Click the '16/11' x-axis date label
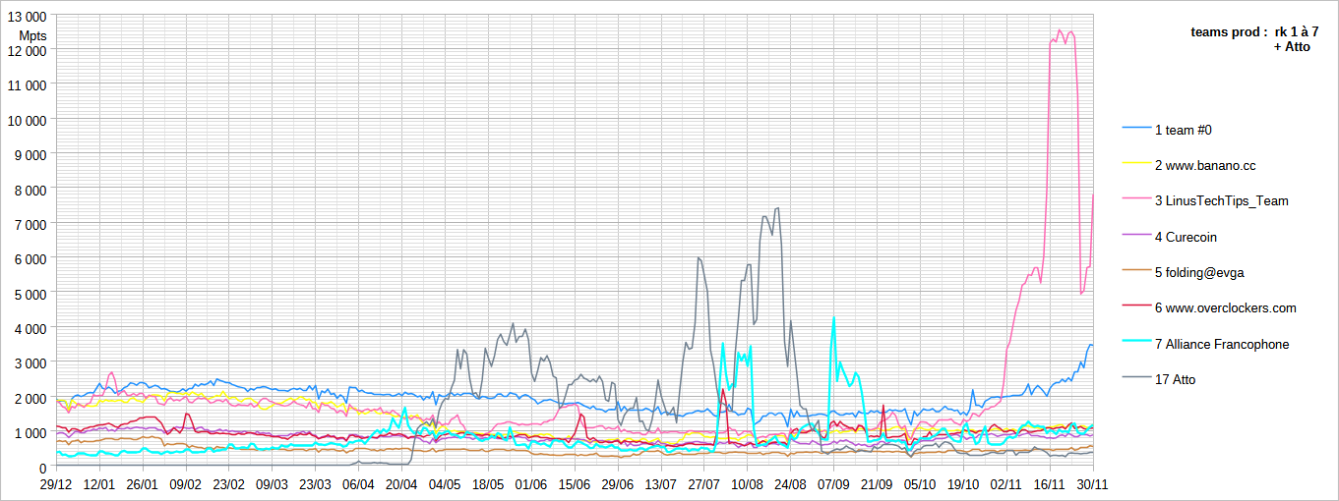 coord(1050,484)
